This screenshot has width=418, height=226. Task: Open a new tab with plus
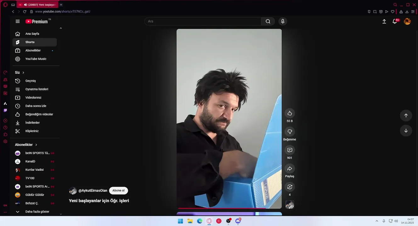[61, 5]
